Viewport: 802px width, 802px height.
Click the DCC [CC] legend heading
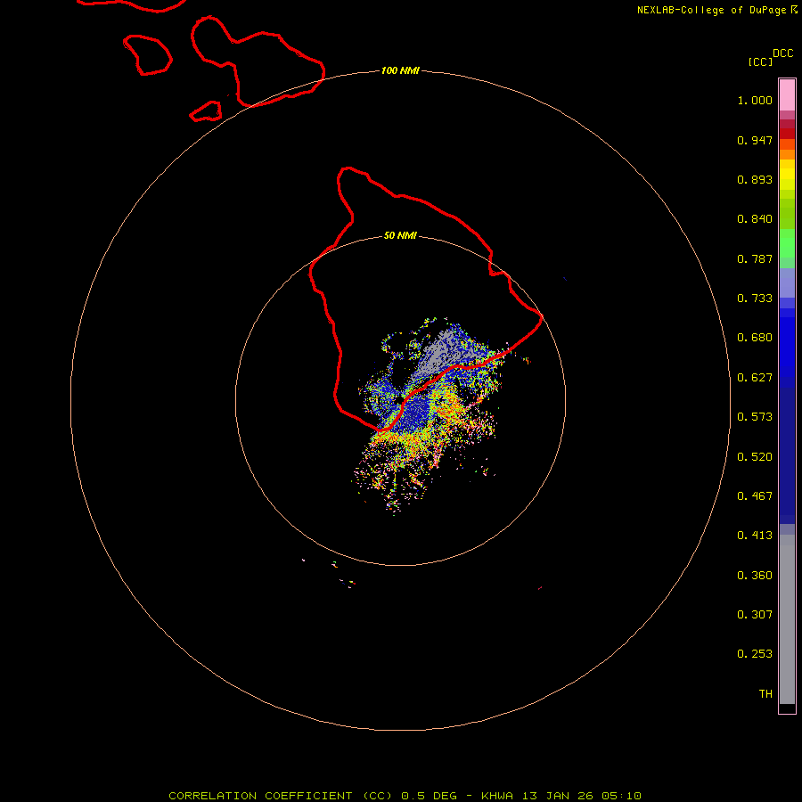click(x=770, y=57)
